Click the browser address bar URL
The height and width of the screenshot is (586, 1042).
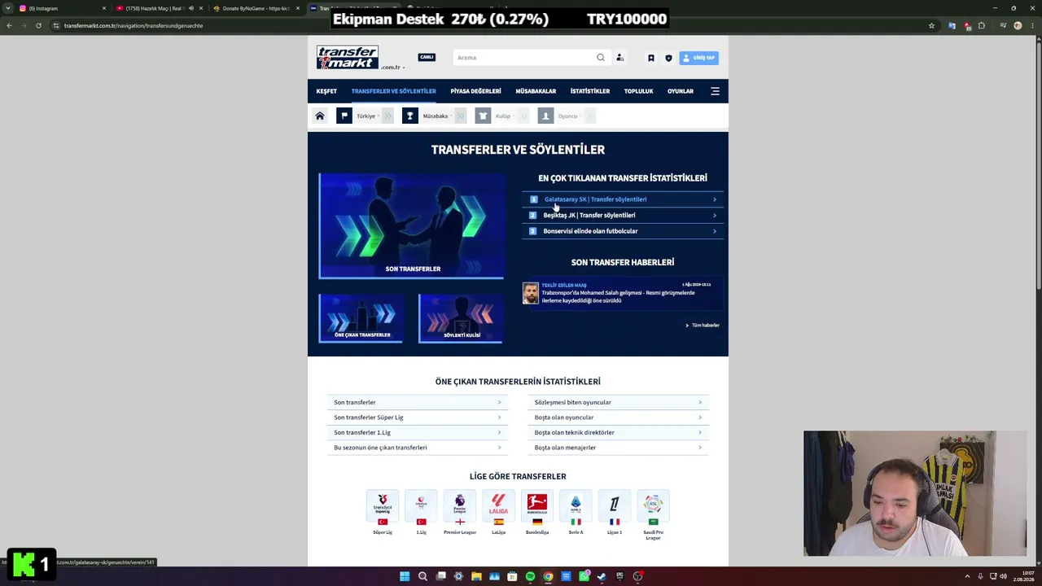pyautogui.click(x=134, y=25)
